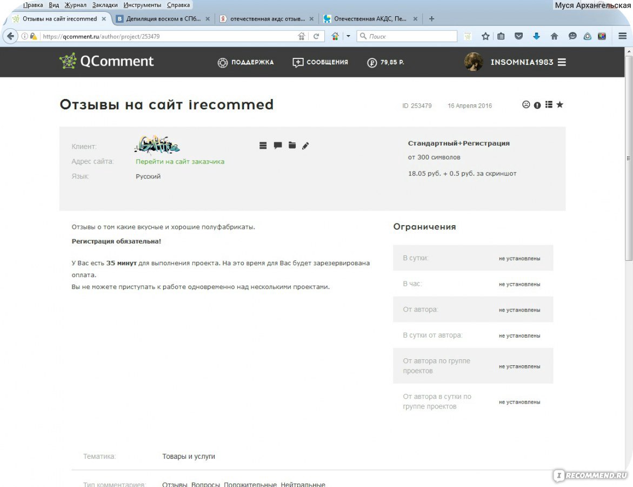633x487 pixels.
Task: Follow link Перейти на сайт заказчика
Action: coord(179,161)
